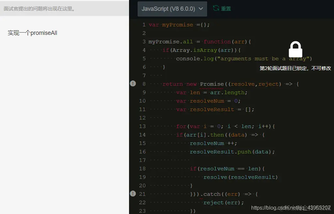Click 'resolveNum ++;' on line 15
This screenshot has width=334, height=214.
[x=213, y=143]
